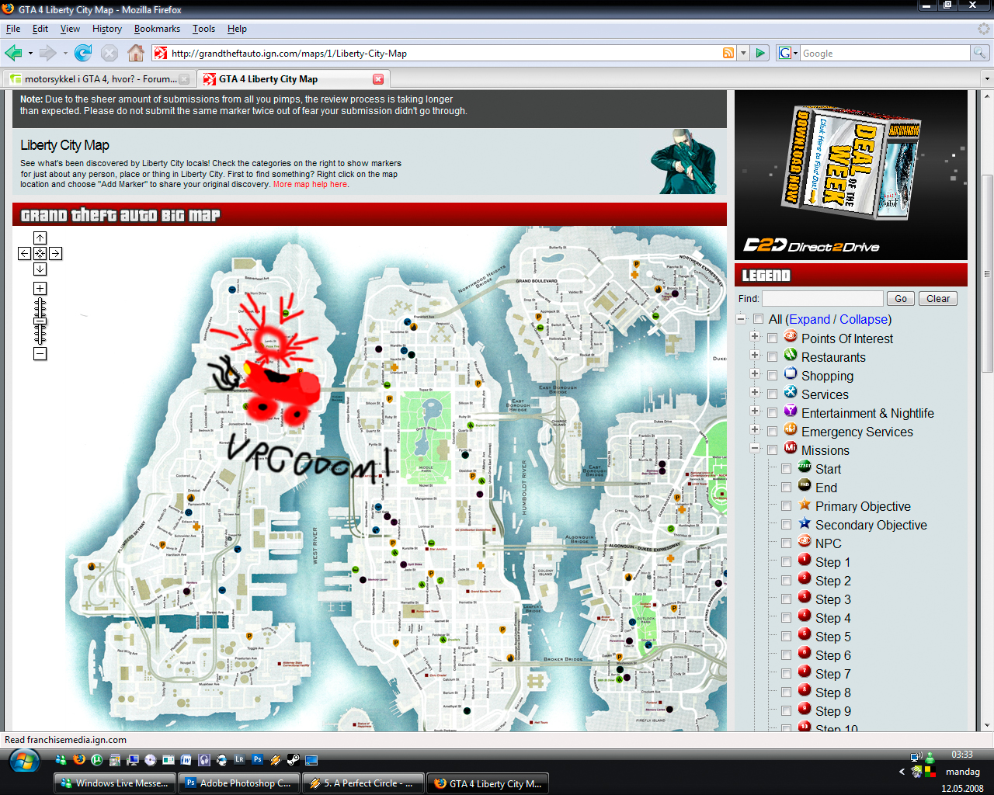Screen dimensions: 994x795
Task: Follow the More map help here link
Action: point(311,185)
